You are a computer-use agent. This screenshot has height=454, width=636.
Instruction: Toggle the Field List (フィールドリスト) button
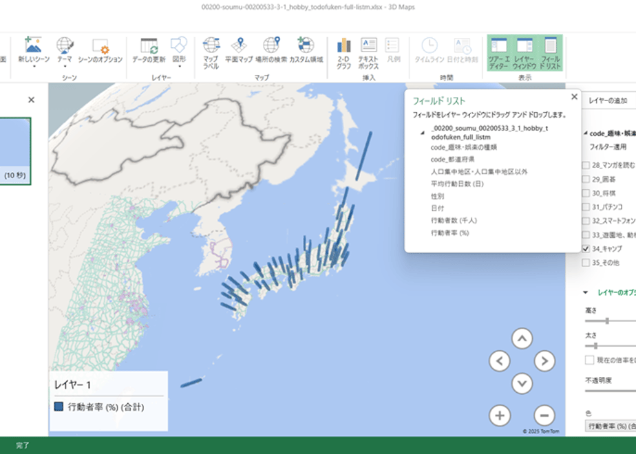550,53
